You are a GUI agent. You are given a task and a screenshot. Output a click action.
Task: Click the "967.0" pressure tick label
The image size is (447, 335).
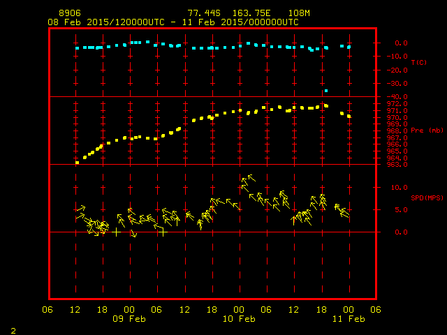coord(397,138)
